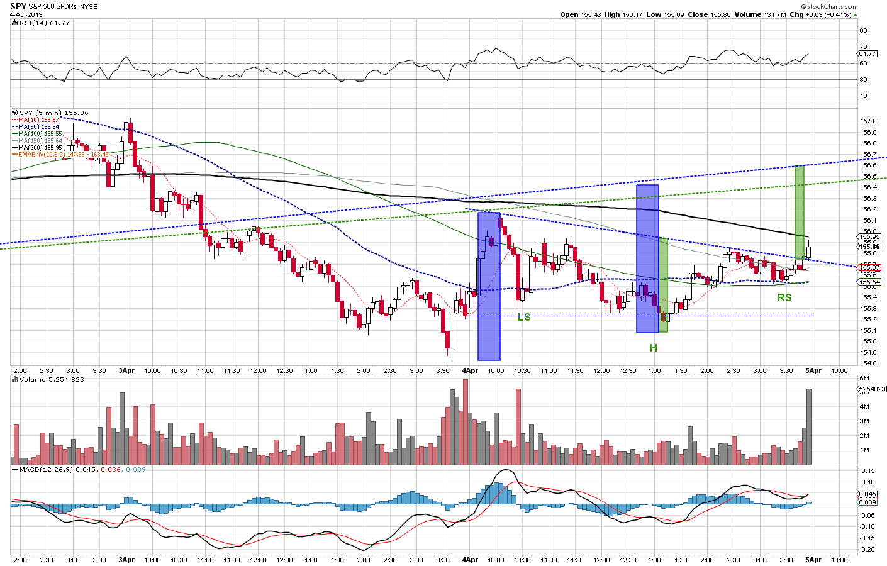
Task: Click the MA(50) 155.54 legend entry
Action: coord(39,127)
